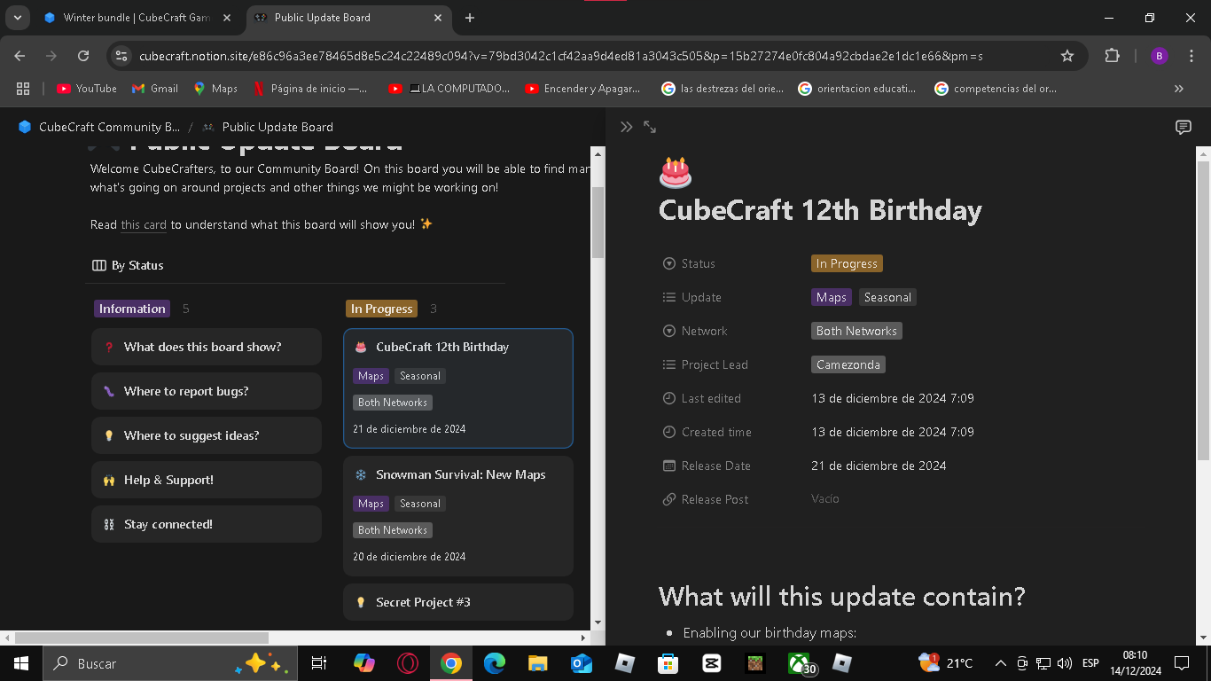Click the In Progress group label
Image resolution: width=1211 pixels, height=681 pixels.
coord(381,309)
